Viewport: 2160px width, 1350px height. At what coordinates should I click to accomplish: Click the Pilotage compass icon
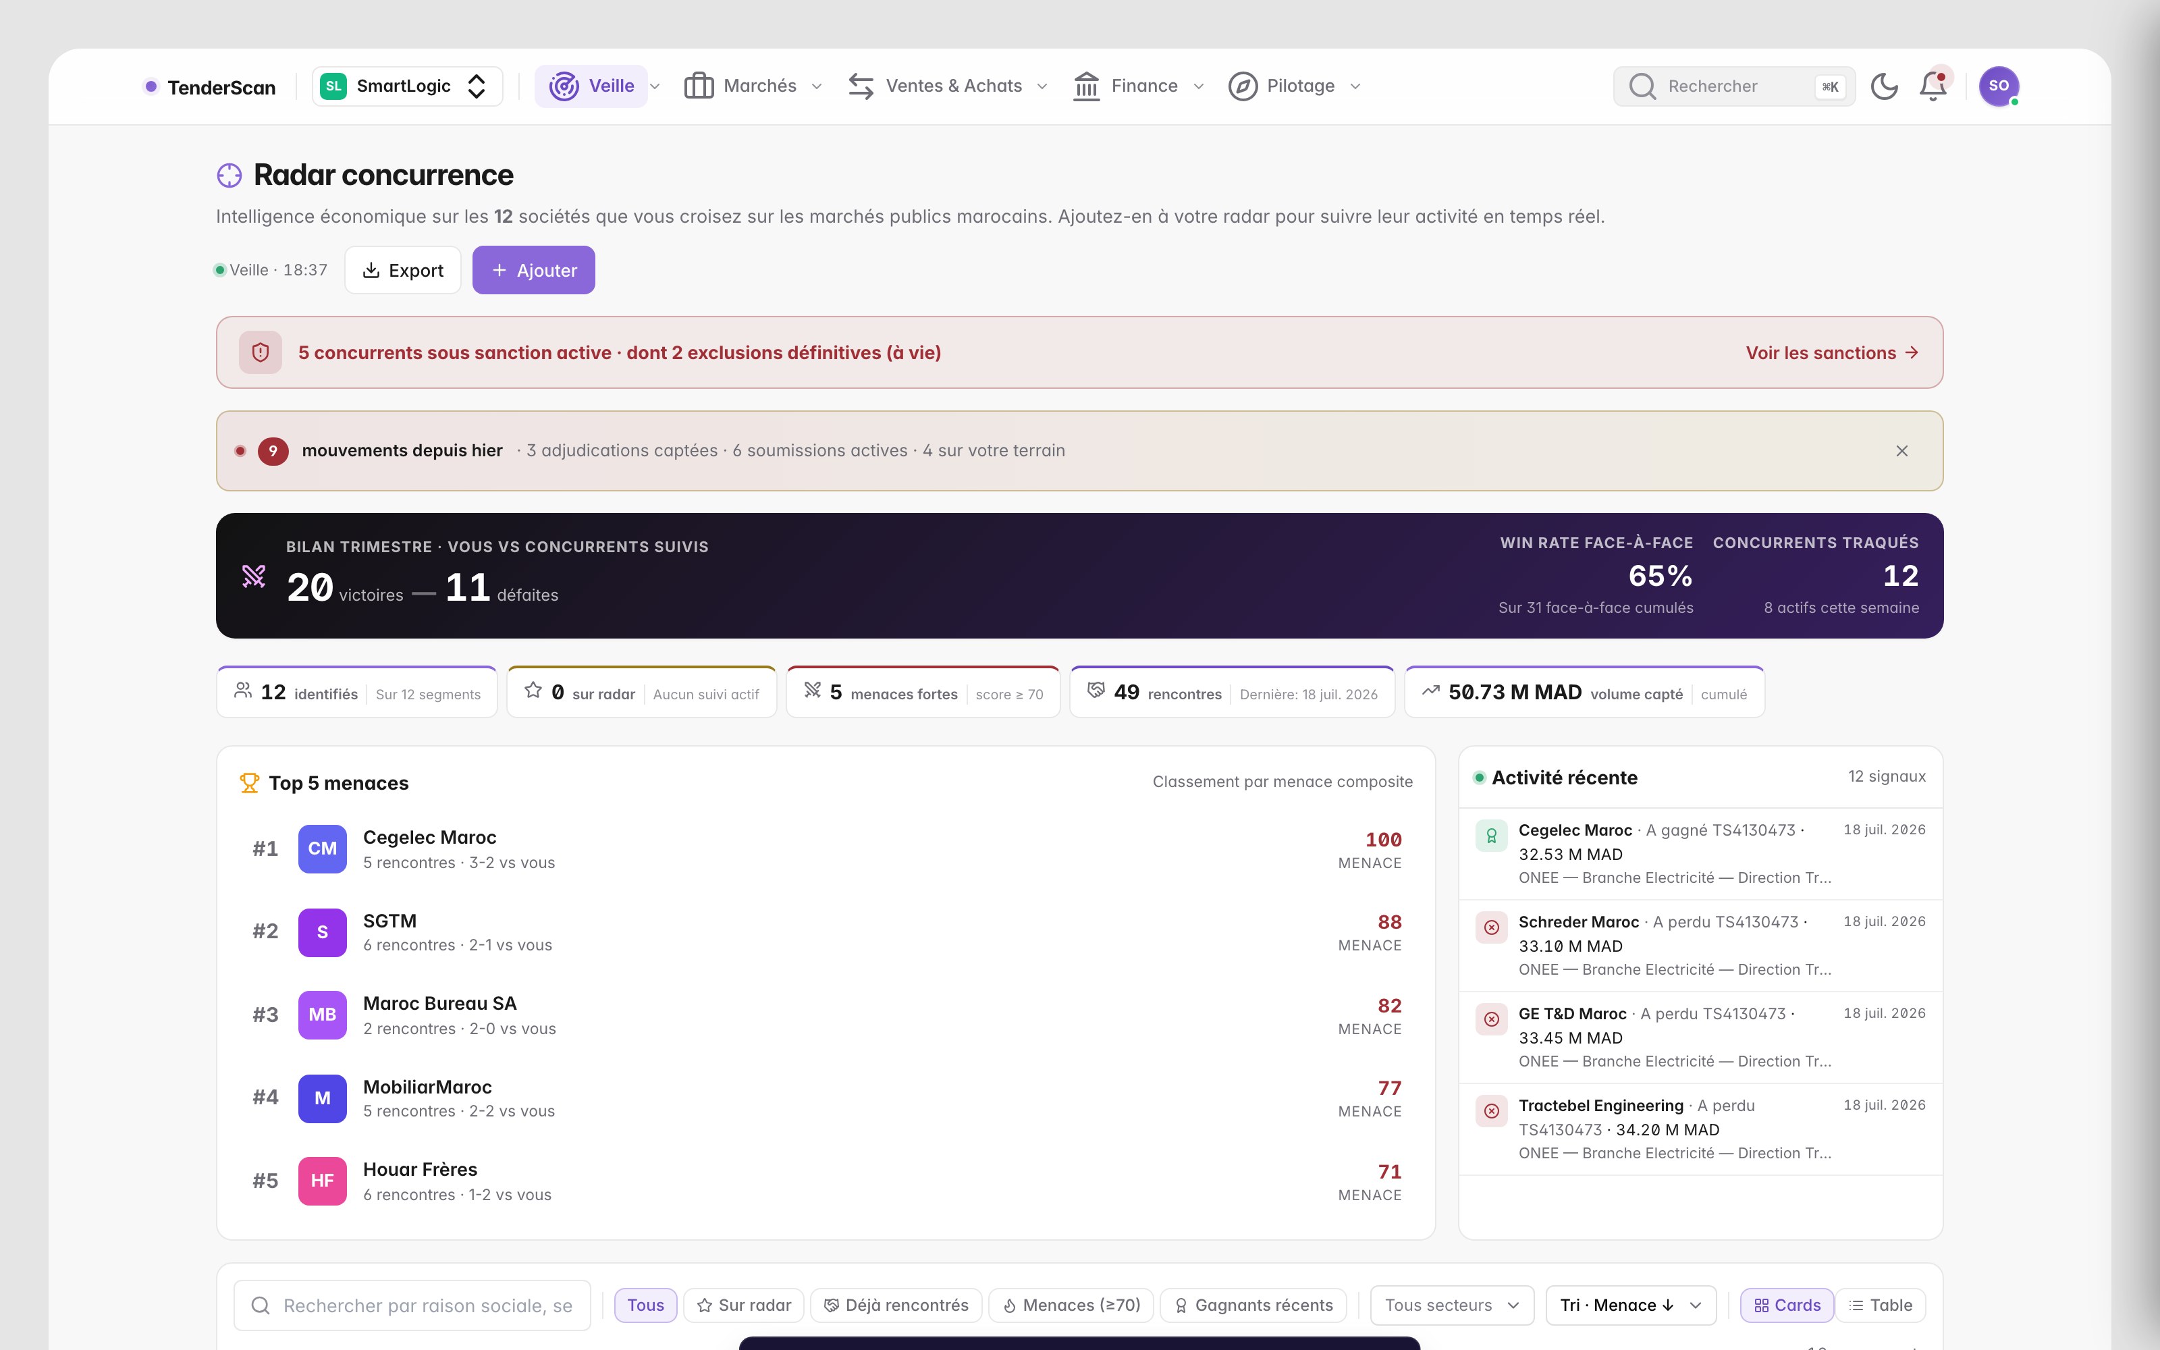(1243, 86)
